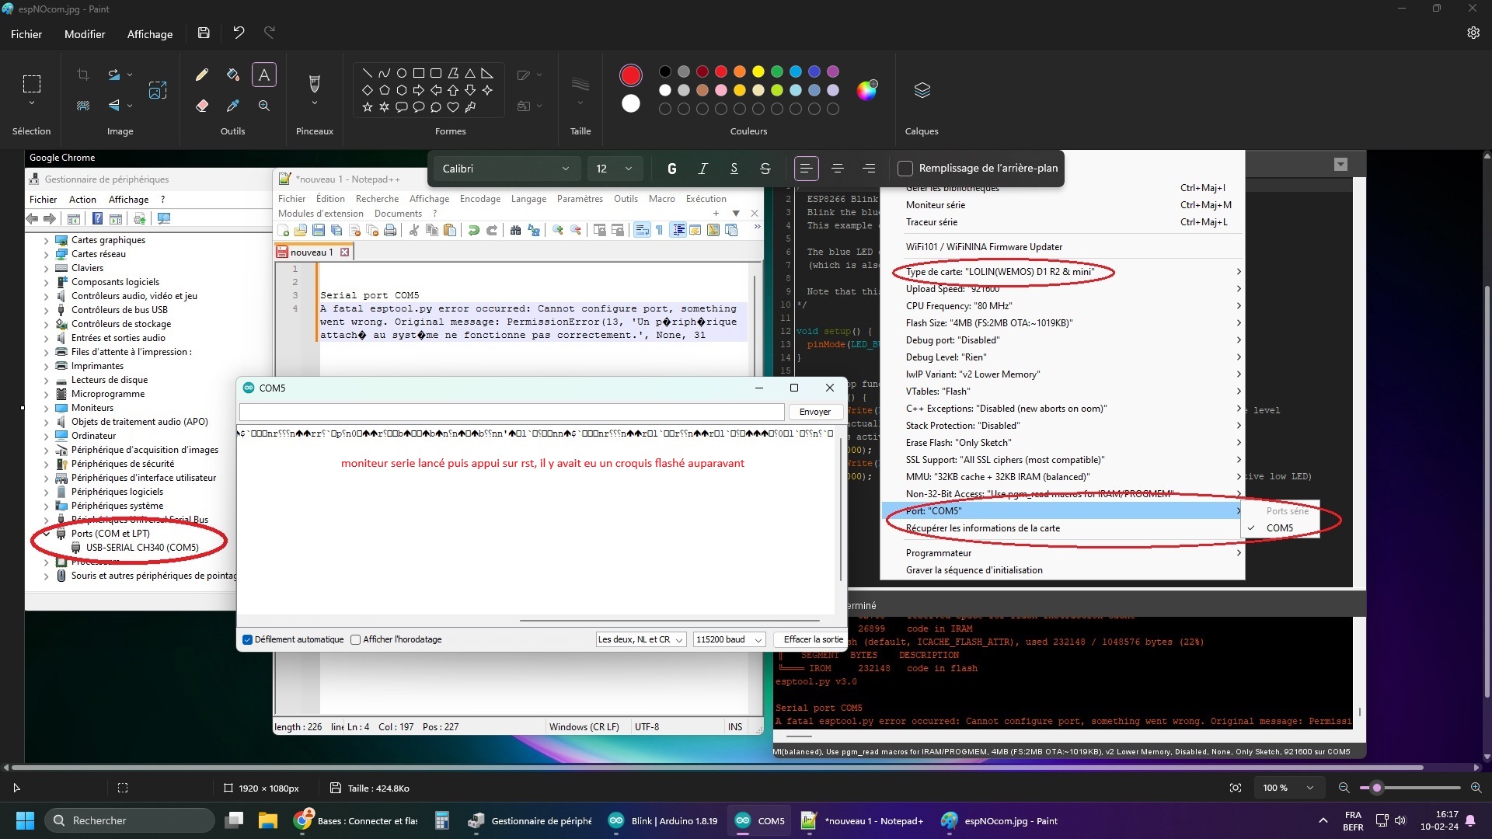This screenshot has height=839, width=1492.
Task: Select the pencil tool in Outils
Action: (202, 75)
